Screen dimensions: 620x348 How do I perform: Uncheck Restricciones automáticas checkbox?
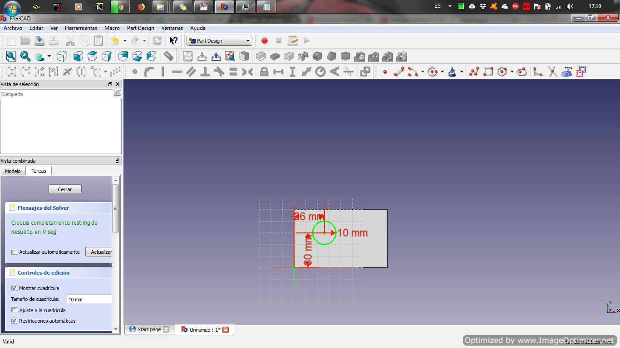pos(14,321)
